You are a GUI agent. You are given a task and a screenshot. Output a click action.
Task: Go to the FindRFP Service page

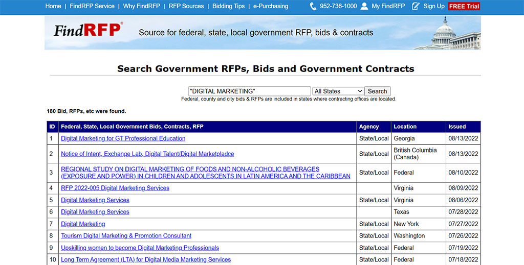pos(92,6)
